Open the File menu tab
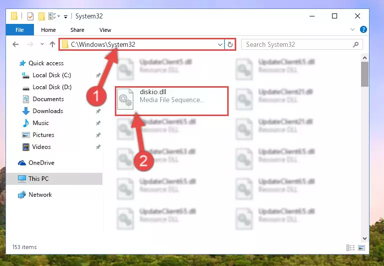This screenshot has width=384, height=266. [19, 30]
